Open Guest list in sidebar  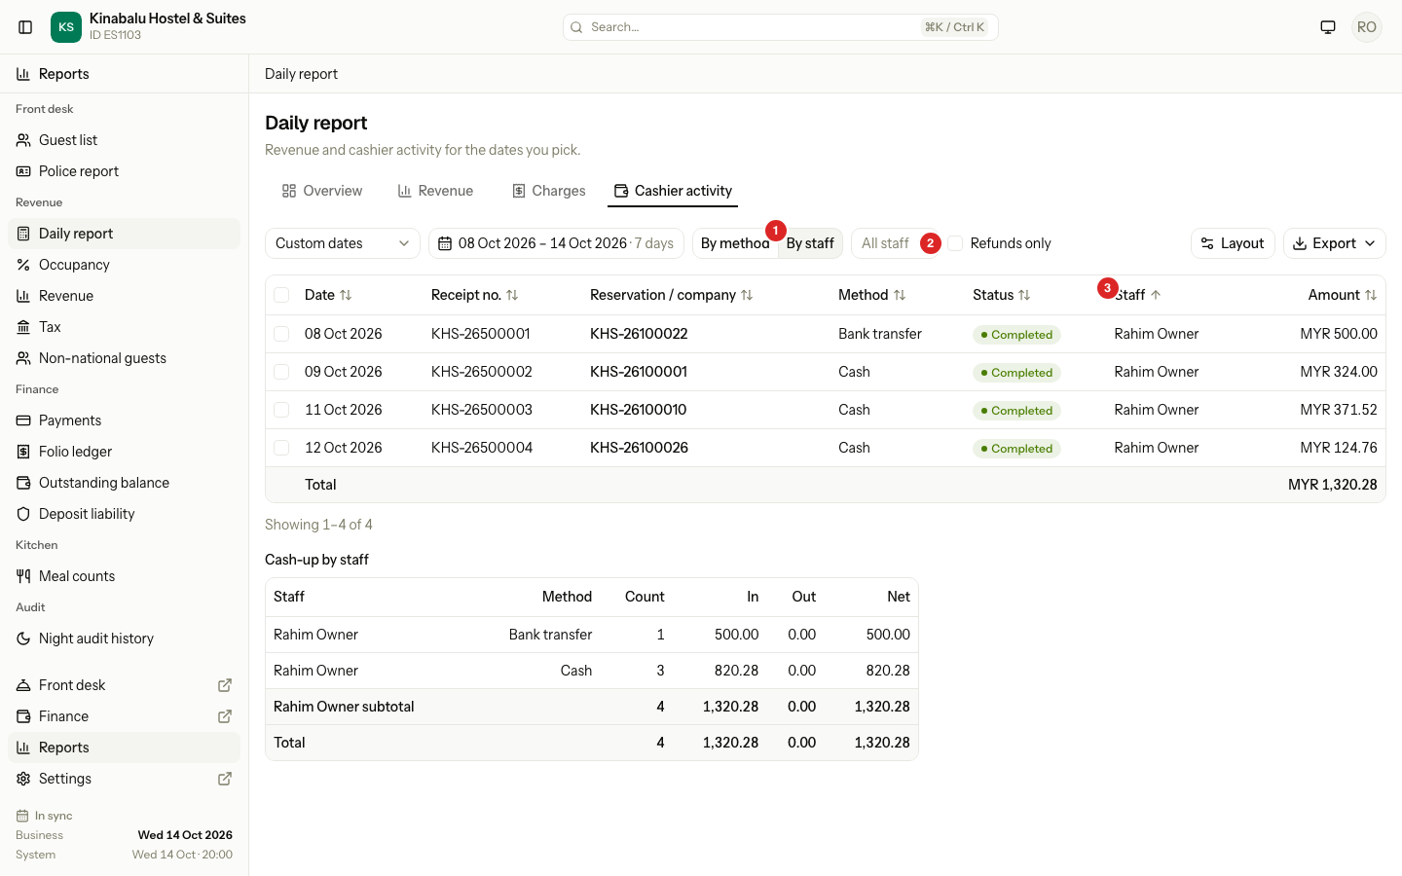[124, 140]
